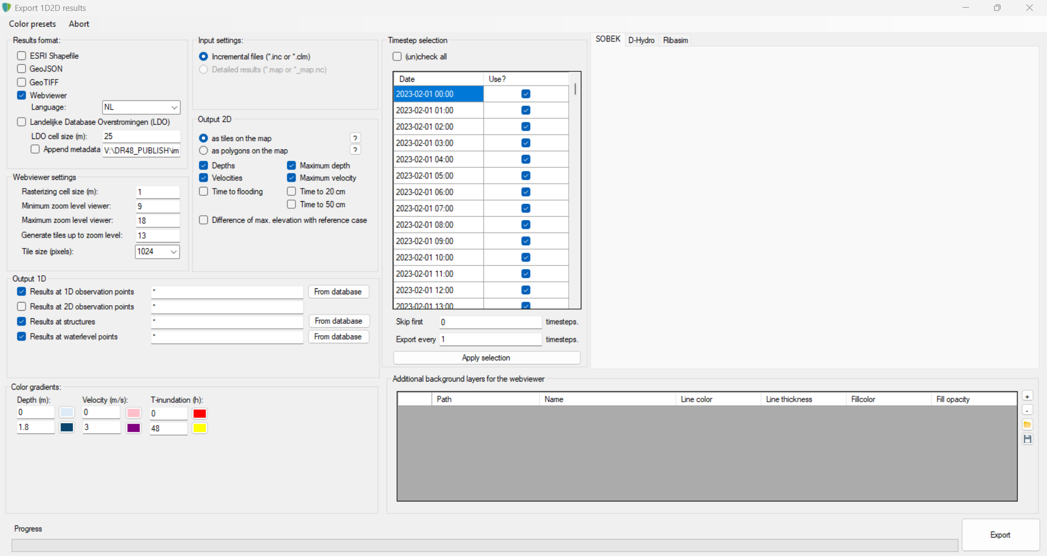Select 'as polygons on the map' radio button

pyautogui.click(x=203, y=150)
